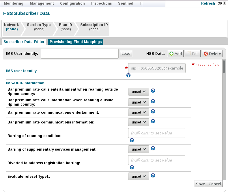The image size is (228, 193).
Task: Open help for premium rate communications entertainment
Action: click(153, 111)
